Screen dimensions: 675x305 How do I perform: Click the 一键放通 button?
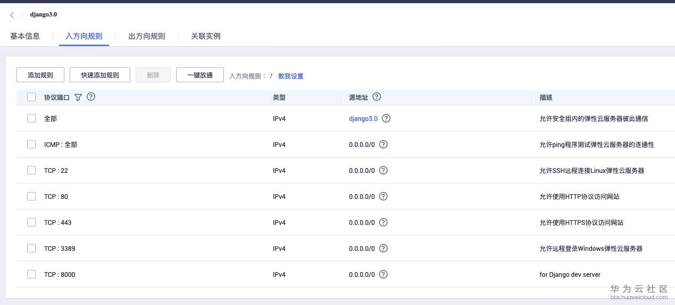click(x=200, y=75)
